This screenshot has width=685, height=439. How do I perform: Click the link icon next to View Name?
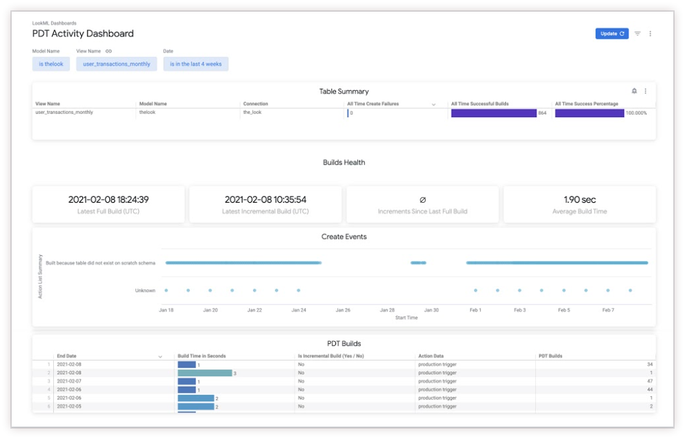point(108,51)
